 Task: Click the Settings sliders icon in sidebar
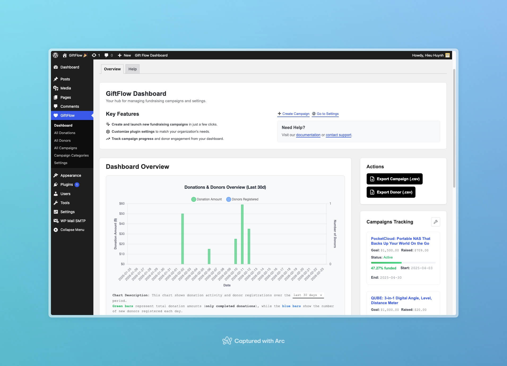point(56,212)
